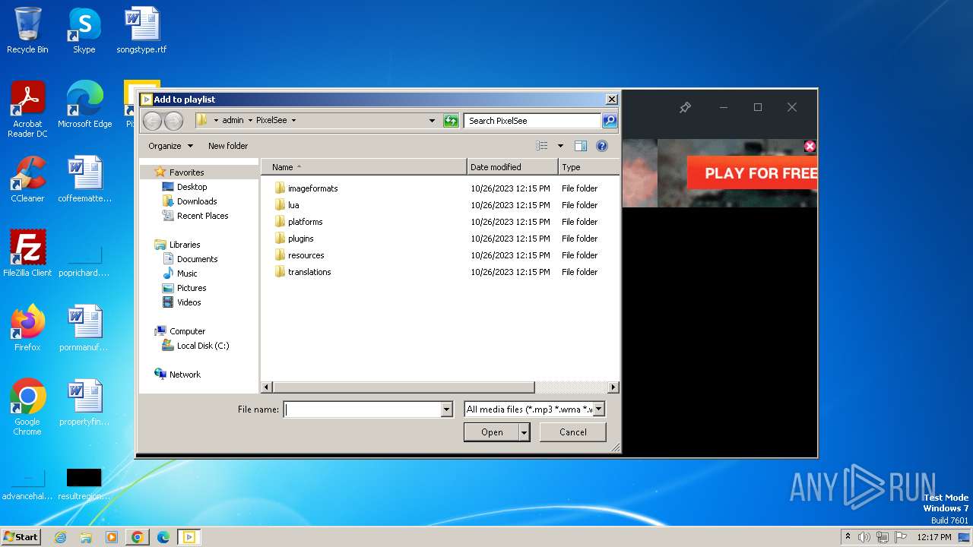This screenshot has width=973, height=547.
Task: Select Google Chrome desktop icon
Action: (x=27, y=407)
